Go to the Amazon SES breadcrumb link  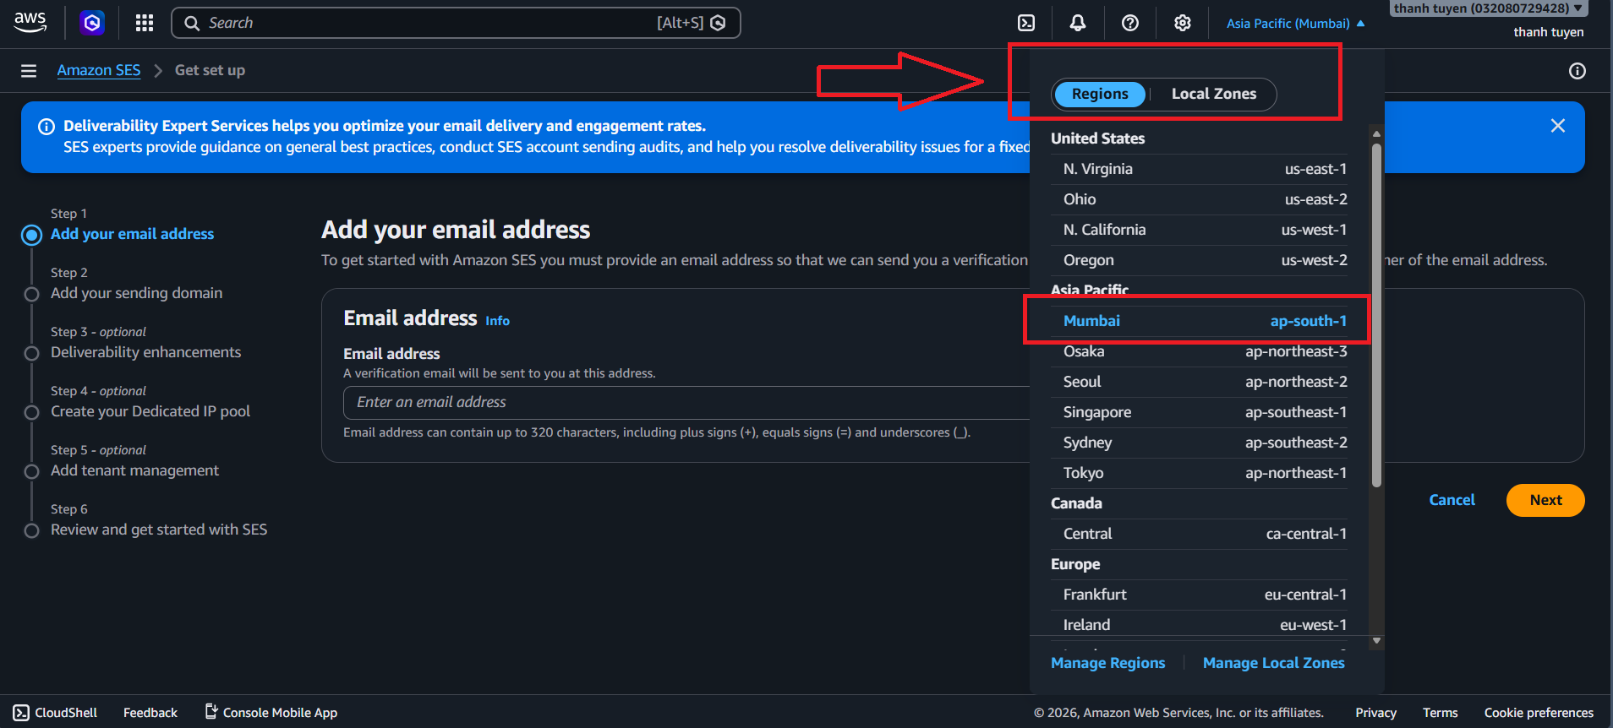(99, 71)
